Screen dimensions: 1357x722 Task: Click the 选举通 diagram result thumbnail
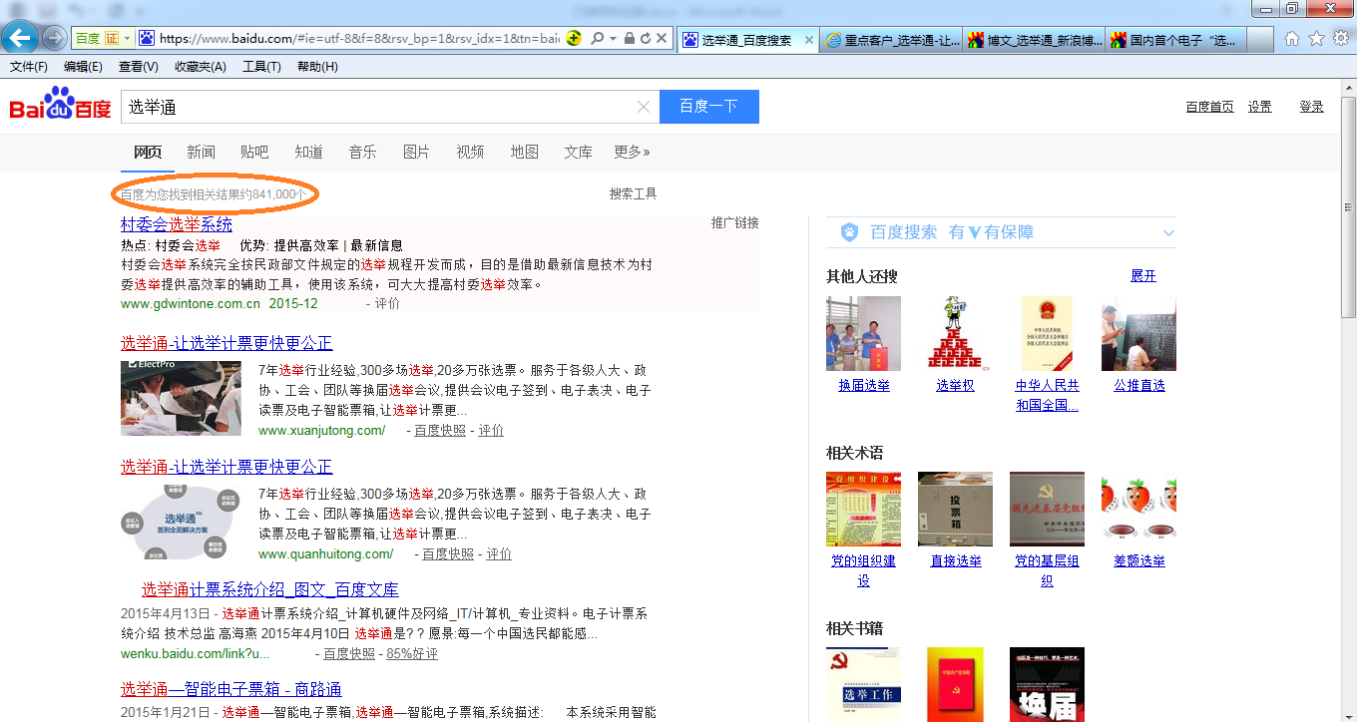tap(181, 522)
